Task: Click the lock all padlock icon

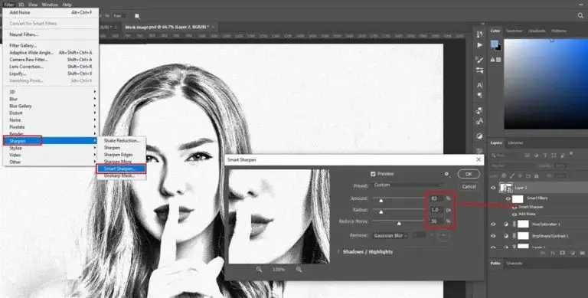Action: tap(536, 175)
